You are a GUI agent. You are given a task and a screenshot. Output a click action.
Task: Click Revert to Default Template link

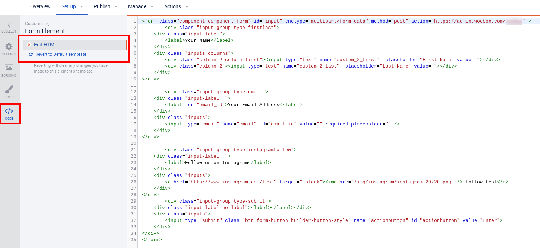click(61, 54)
